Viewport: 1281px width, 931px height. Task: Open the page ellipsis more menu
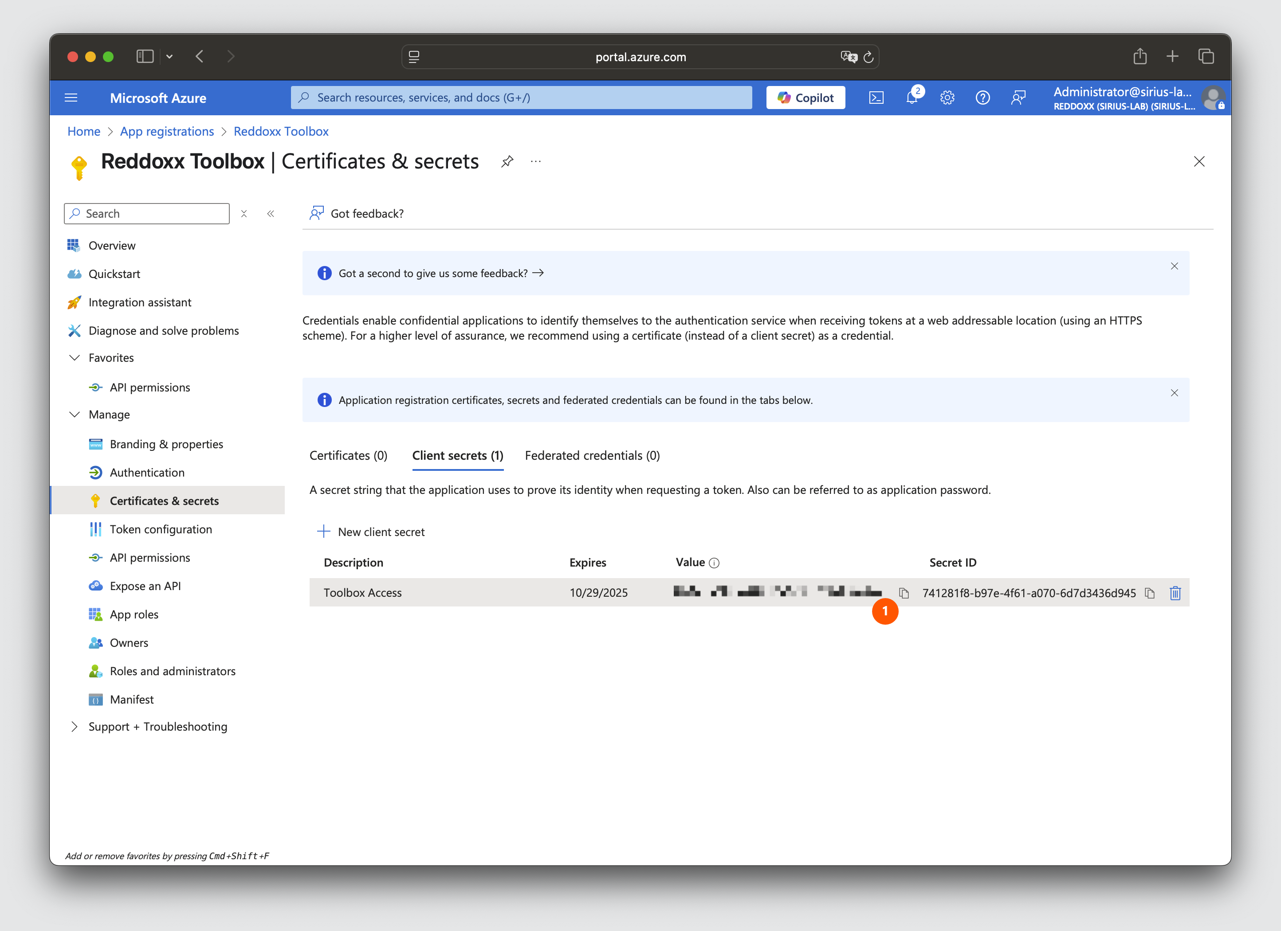coord(536,161)
